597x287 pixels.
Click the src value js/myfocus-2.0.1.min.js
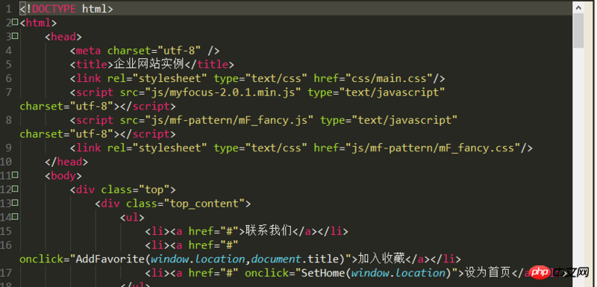(222, 92)
